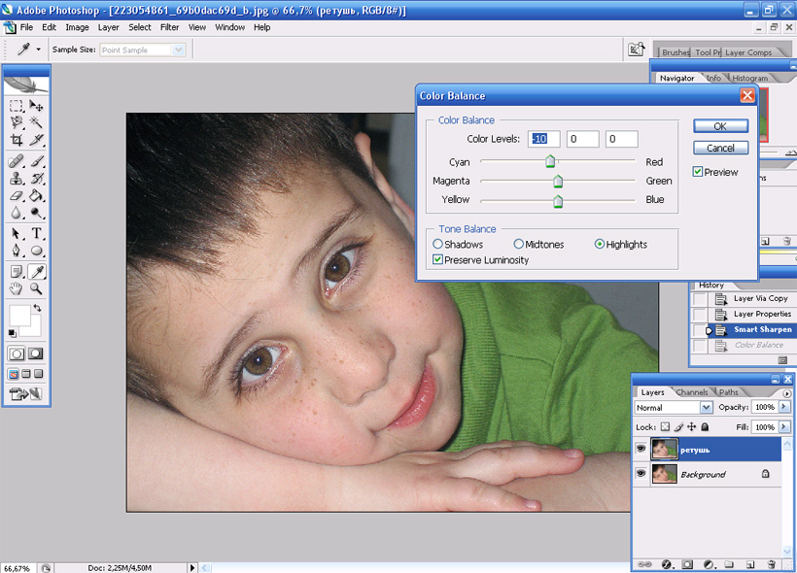797x573 pixels.
Task: Switch to the Channels tab
Action: [x=692, y=392]
